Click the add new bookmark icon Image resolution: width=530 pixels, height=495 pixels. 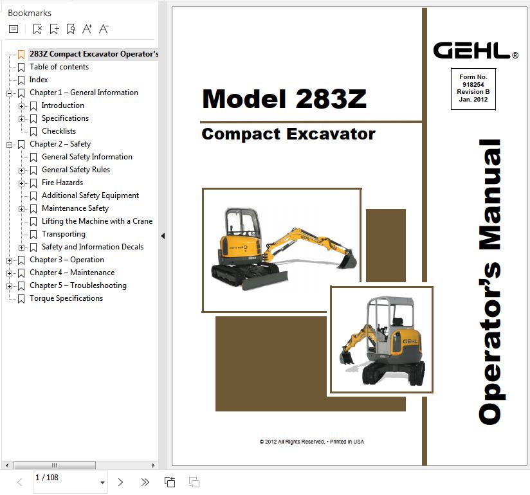coord(54,29)
